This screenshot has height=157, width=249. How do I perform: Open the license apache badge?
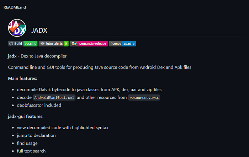tap(122, 44)
